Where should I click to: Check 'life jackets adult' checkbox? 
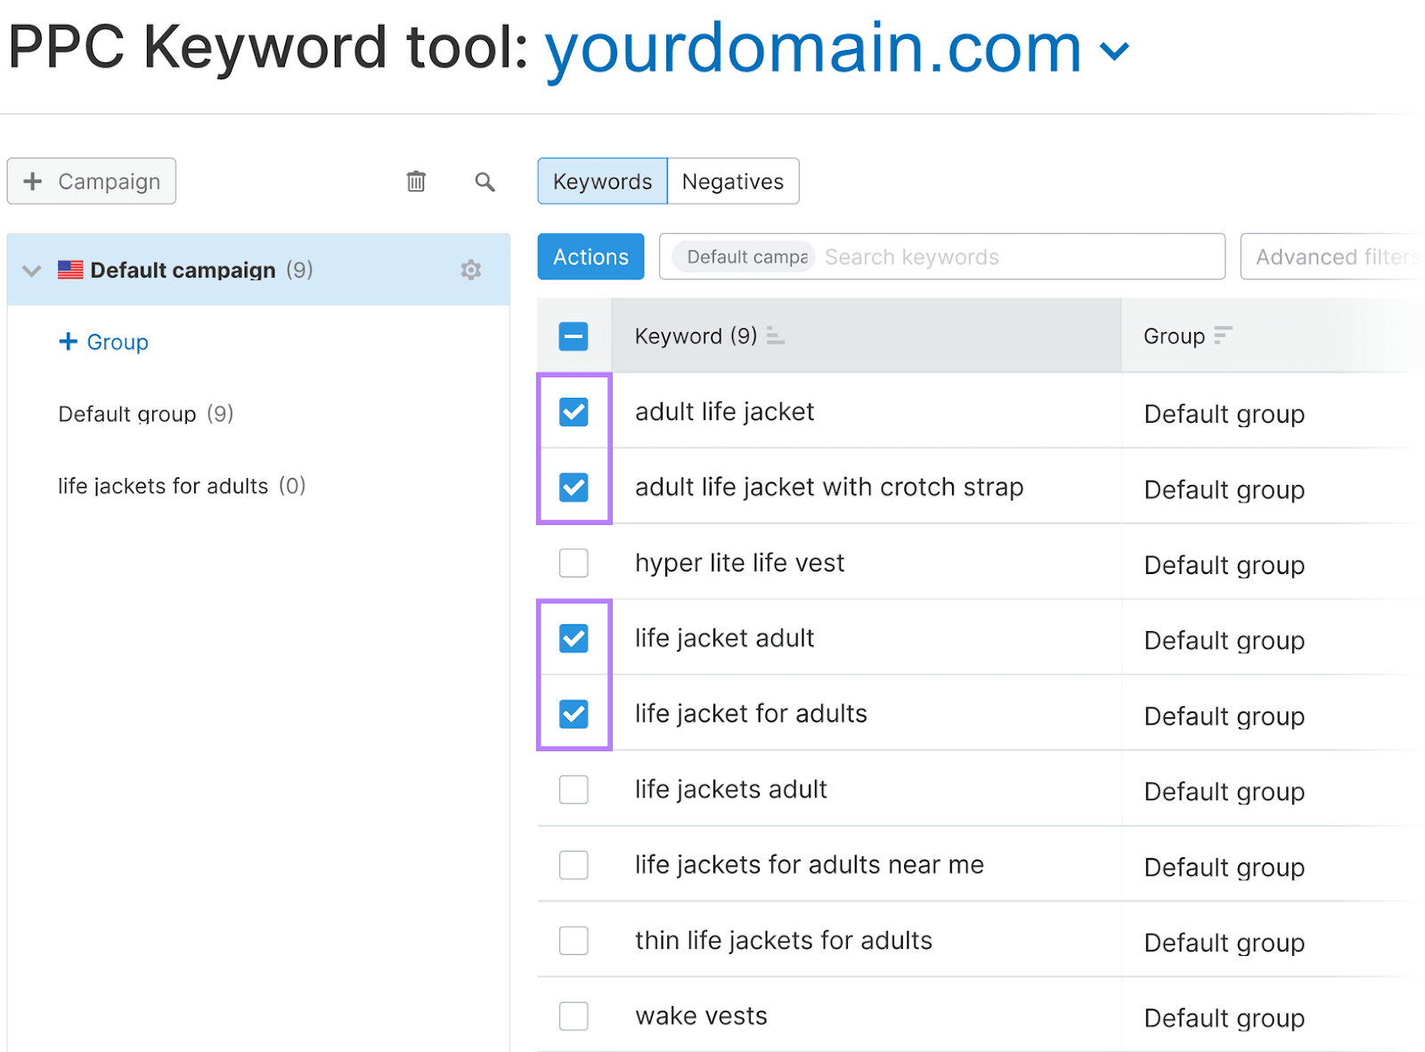[574, 789]
